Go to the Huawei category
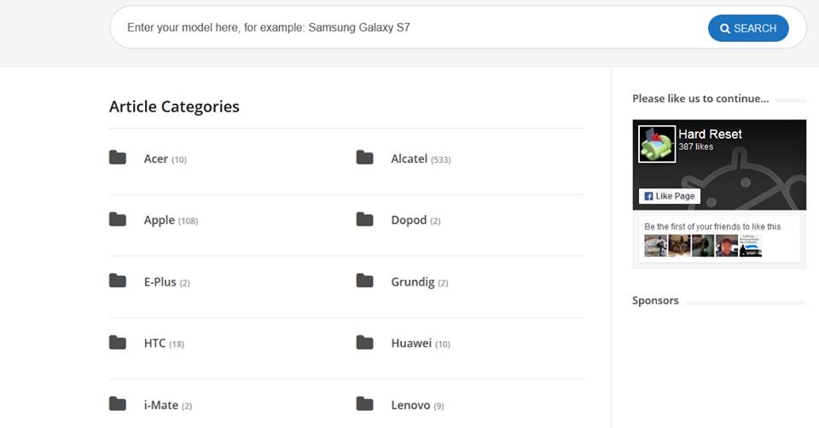The height and width of the screenshot is (428, 819). pos(411,343)
